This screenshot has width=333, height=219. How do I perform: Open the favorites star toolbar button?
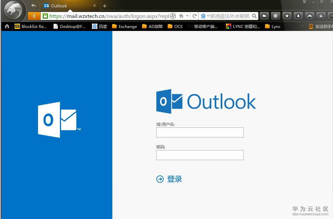coord(287,16)
